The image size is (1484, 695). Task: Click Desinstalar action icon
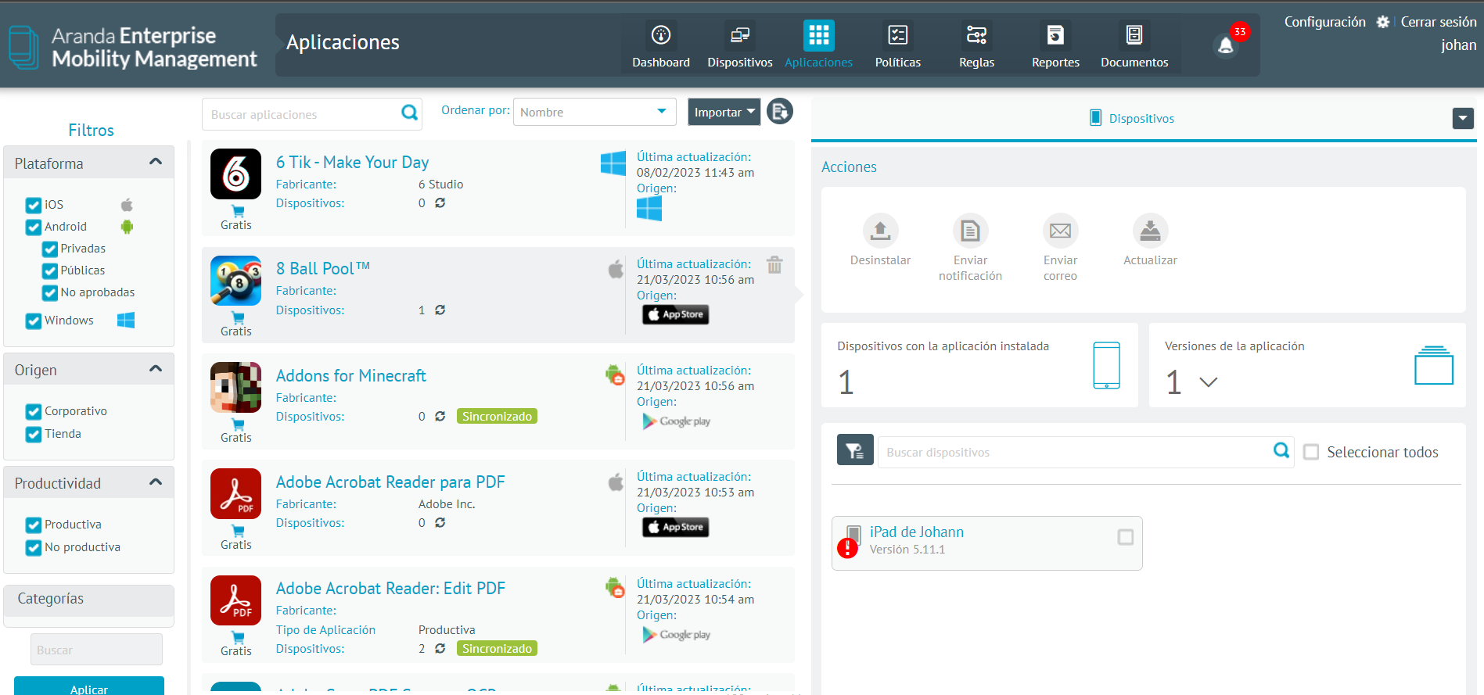click(880, 231)
